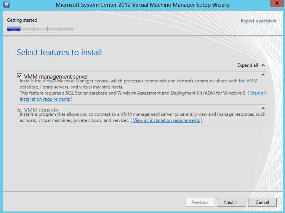
Task: Click the 'Getting started' step label
Action: tap(22, 20)
